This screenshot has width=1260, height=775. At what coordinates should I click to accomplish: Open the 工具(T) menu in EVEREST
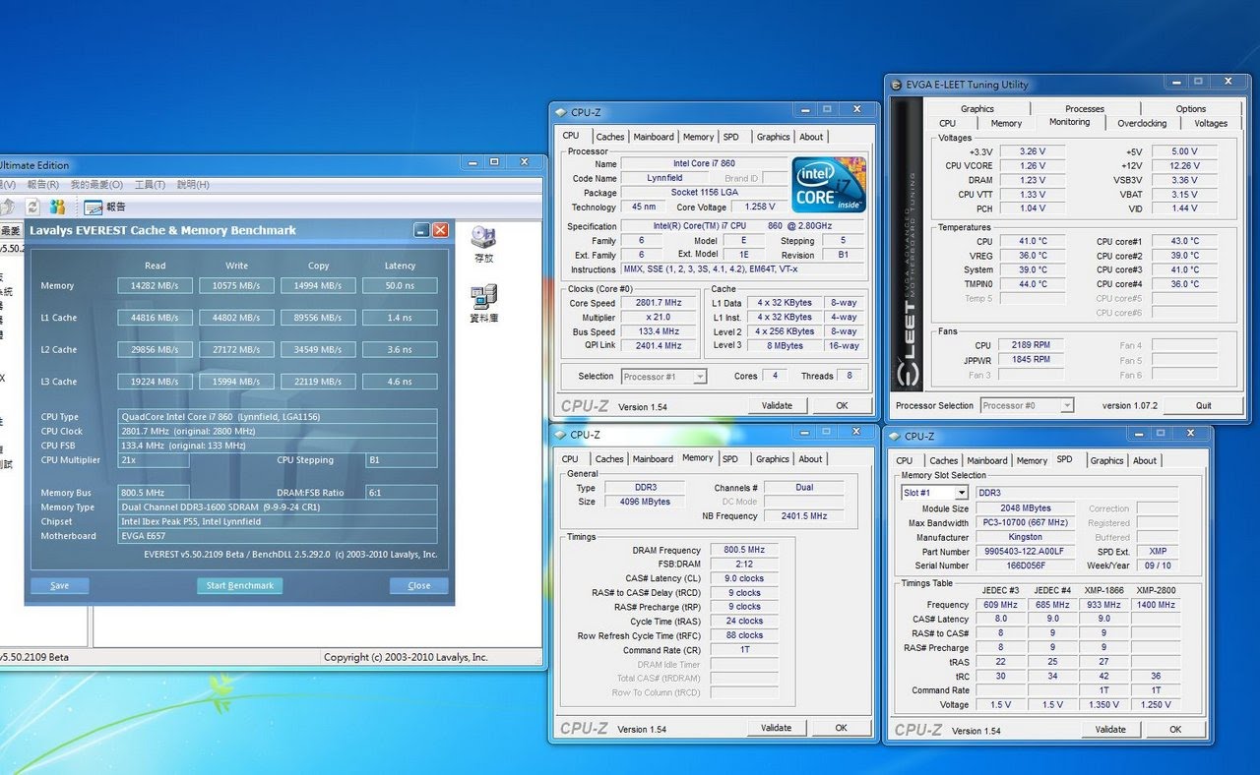coord(150,184)
